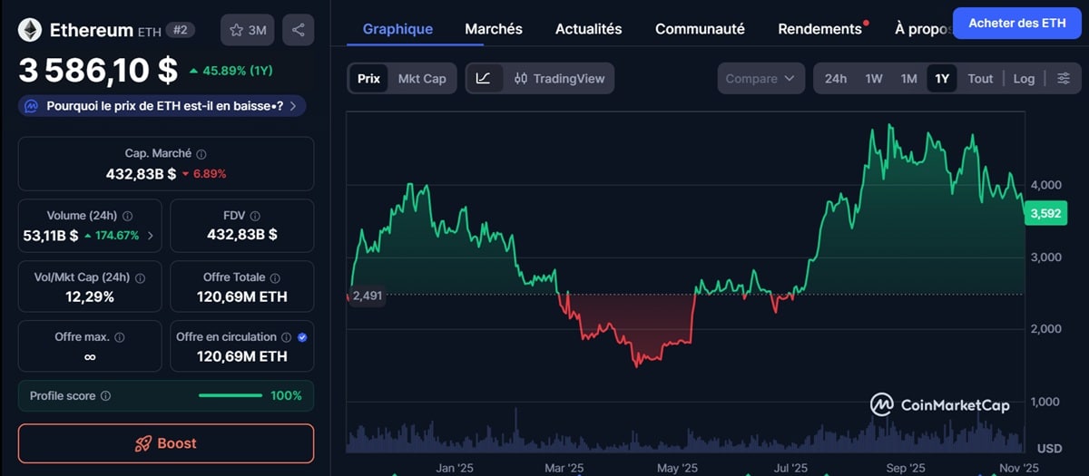The height and width of the screenshot is (476, 1089).
Task: Click the info icon beside Vol/Mkt Cap (24h)
Action: click(140, 277)
